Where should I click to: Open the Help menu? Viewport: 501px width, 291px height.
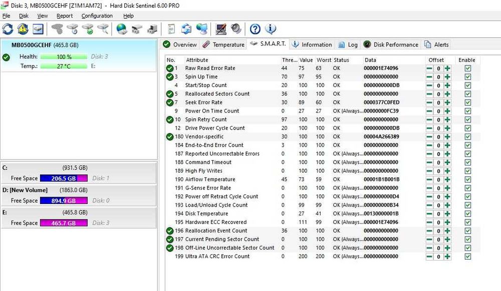coord(128,15)
